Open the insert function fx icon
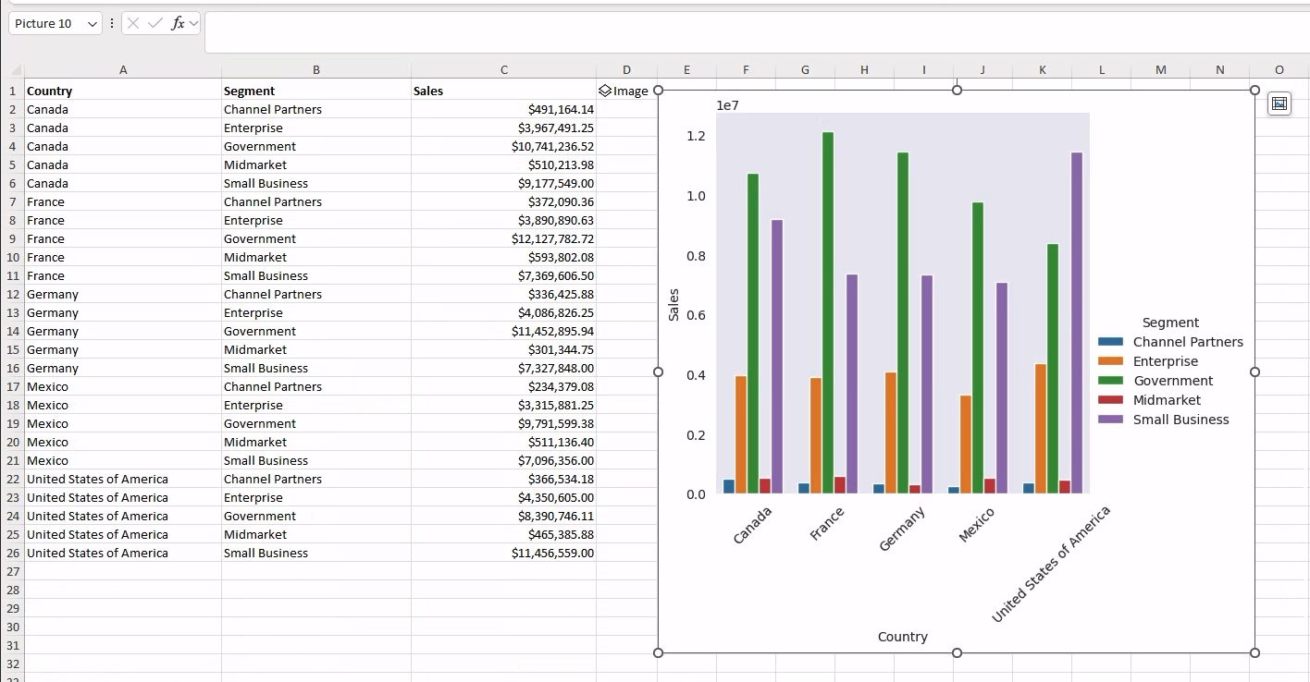This screenshot has height=682, width=1310. (x=178, y=23)
